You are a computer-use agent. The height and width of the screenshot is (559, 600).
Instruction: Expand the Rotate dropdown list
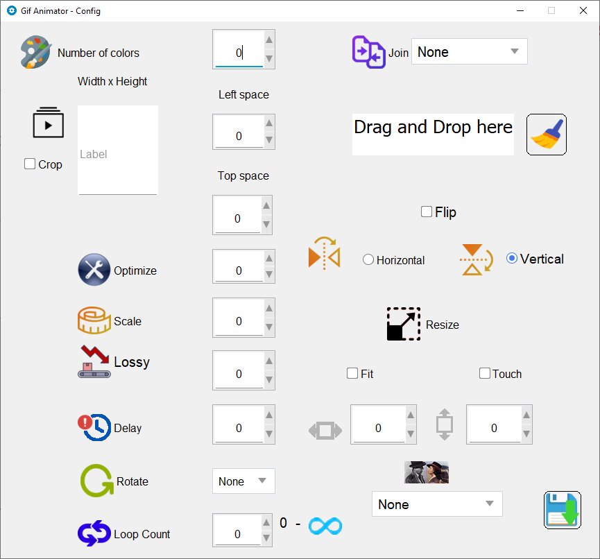coord(243,481)
